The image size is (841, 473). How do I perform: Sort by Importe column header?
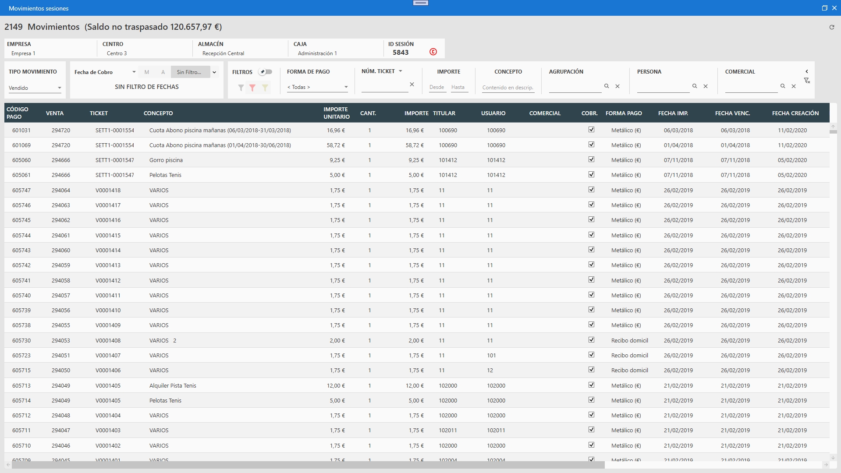(x=416, y=113)
